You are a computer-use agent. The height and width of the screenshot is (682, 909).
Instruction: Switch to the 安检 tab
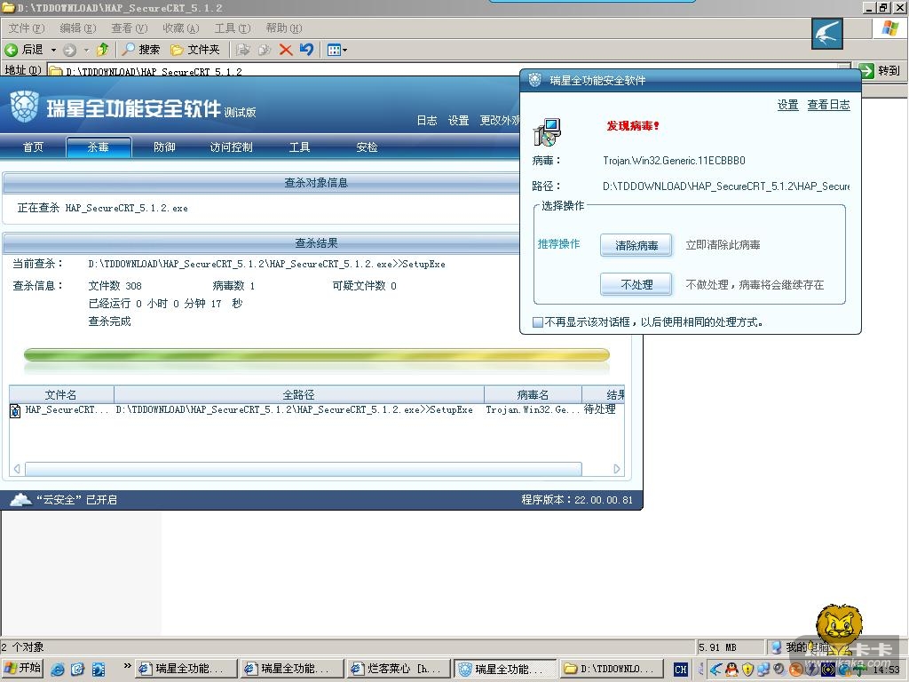[367, 147]
